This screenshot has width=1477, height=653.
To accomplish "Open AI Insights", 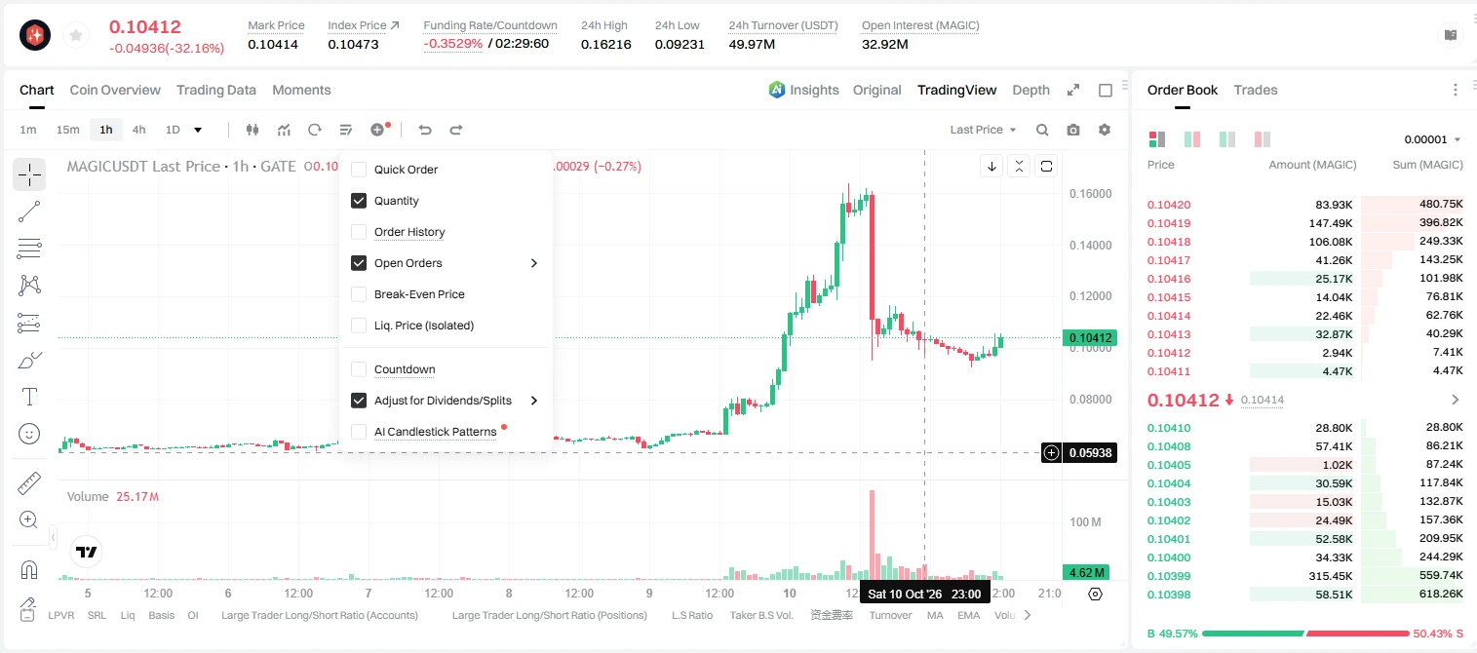I will (804, 90).
